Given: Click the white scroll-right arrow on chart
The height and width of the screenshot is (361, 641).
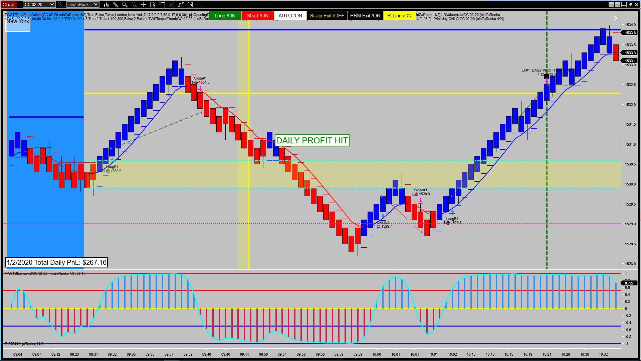Looking at the screenshot, I should [614, 18].
